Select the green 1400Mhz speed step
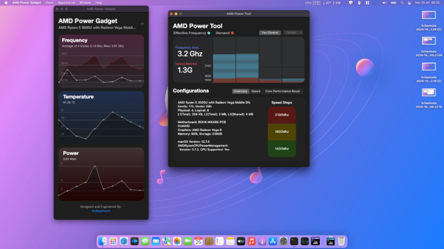The width and height of the screenshot is (444, 249). pos(282,149)
